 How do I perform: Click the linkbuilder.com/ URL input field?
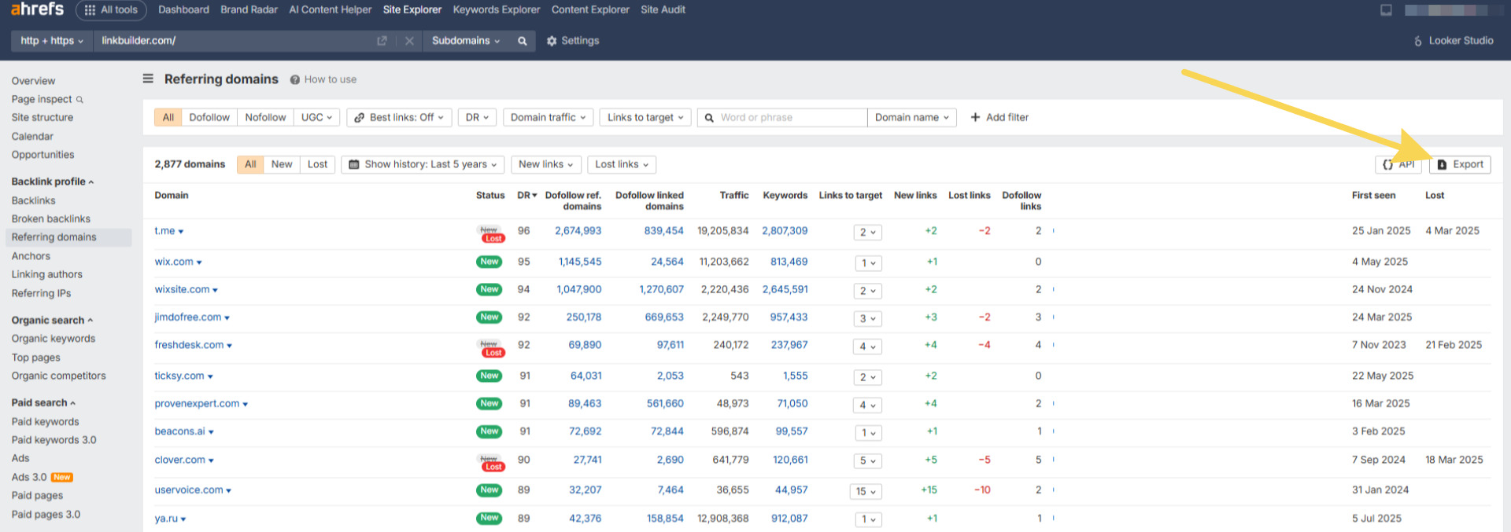click(x=234, y=41)
